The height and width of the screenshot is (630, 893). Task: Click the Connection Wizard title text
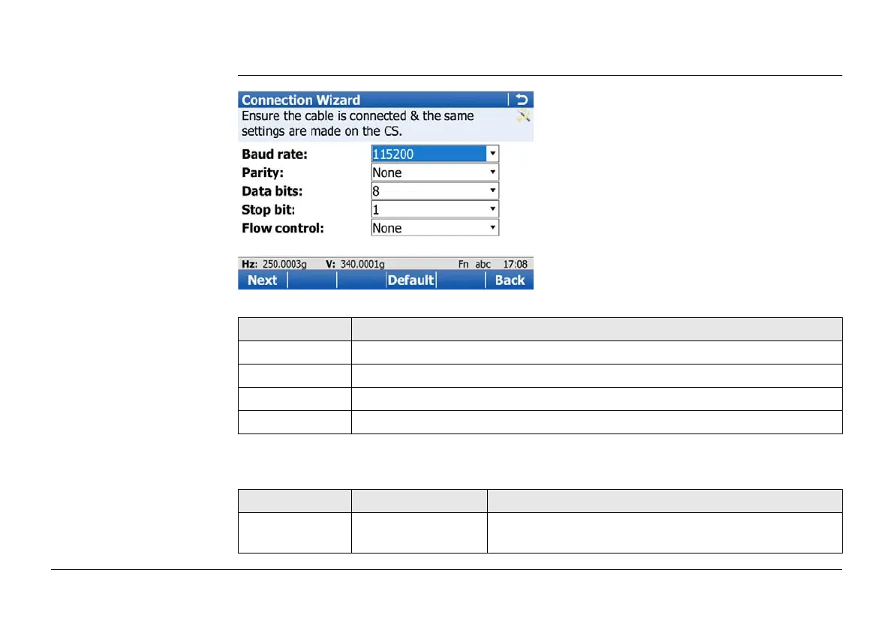[301, 100]
